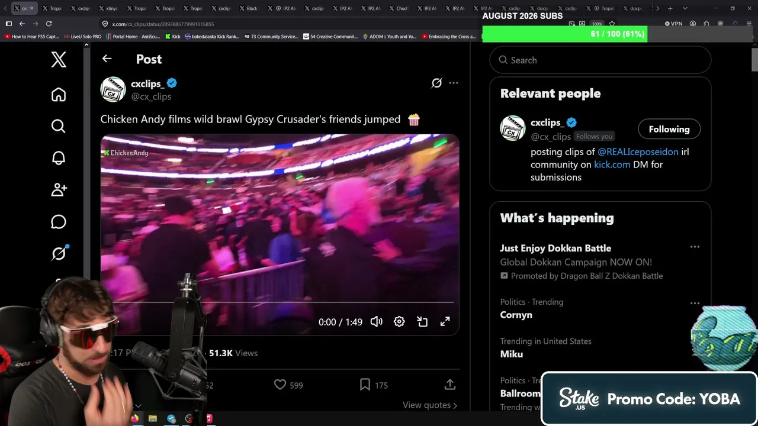Switch to the xtinyx tab
This screenshot has width=758, height=426.
pyautogui.click(x=108, y=8)
